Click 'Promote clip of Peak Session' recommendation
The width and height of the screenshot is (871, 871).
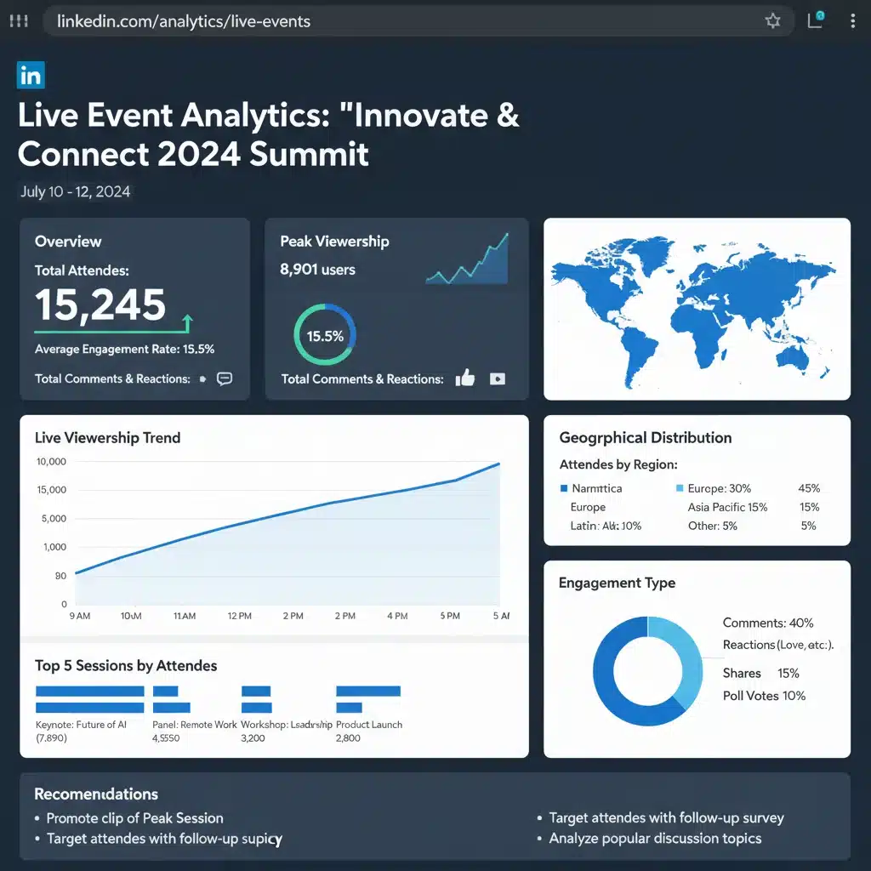point(134,818)
